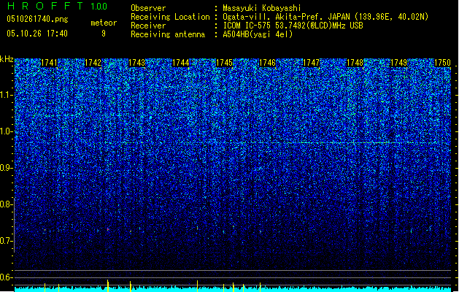This screenshot has width=459, height=292.
Task: Click the 1.0 kHz axis label
Action: [x=7, y=131]
